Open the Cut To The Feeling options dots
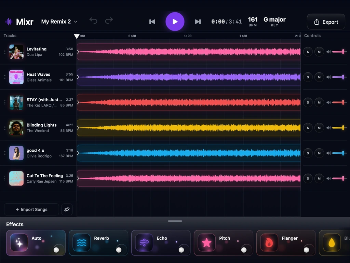 [x=5, y=178]
